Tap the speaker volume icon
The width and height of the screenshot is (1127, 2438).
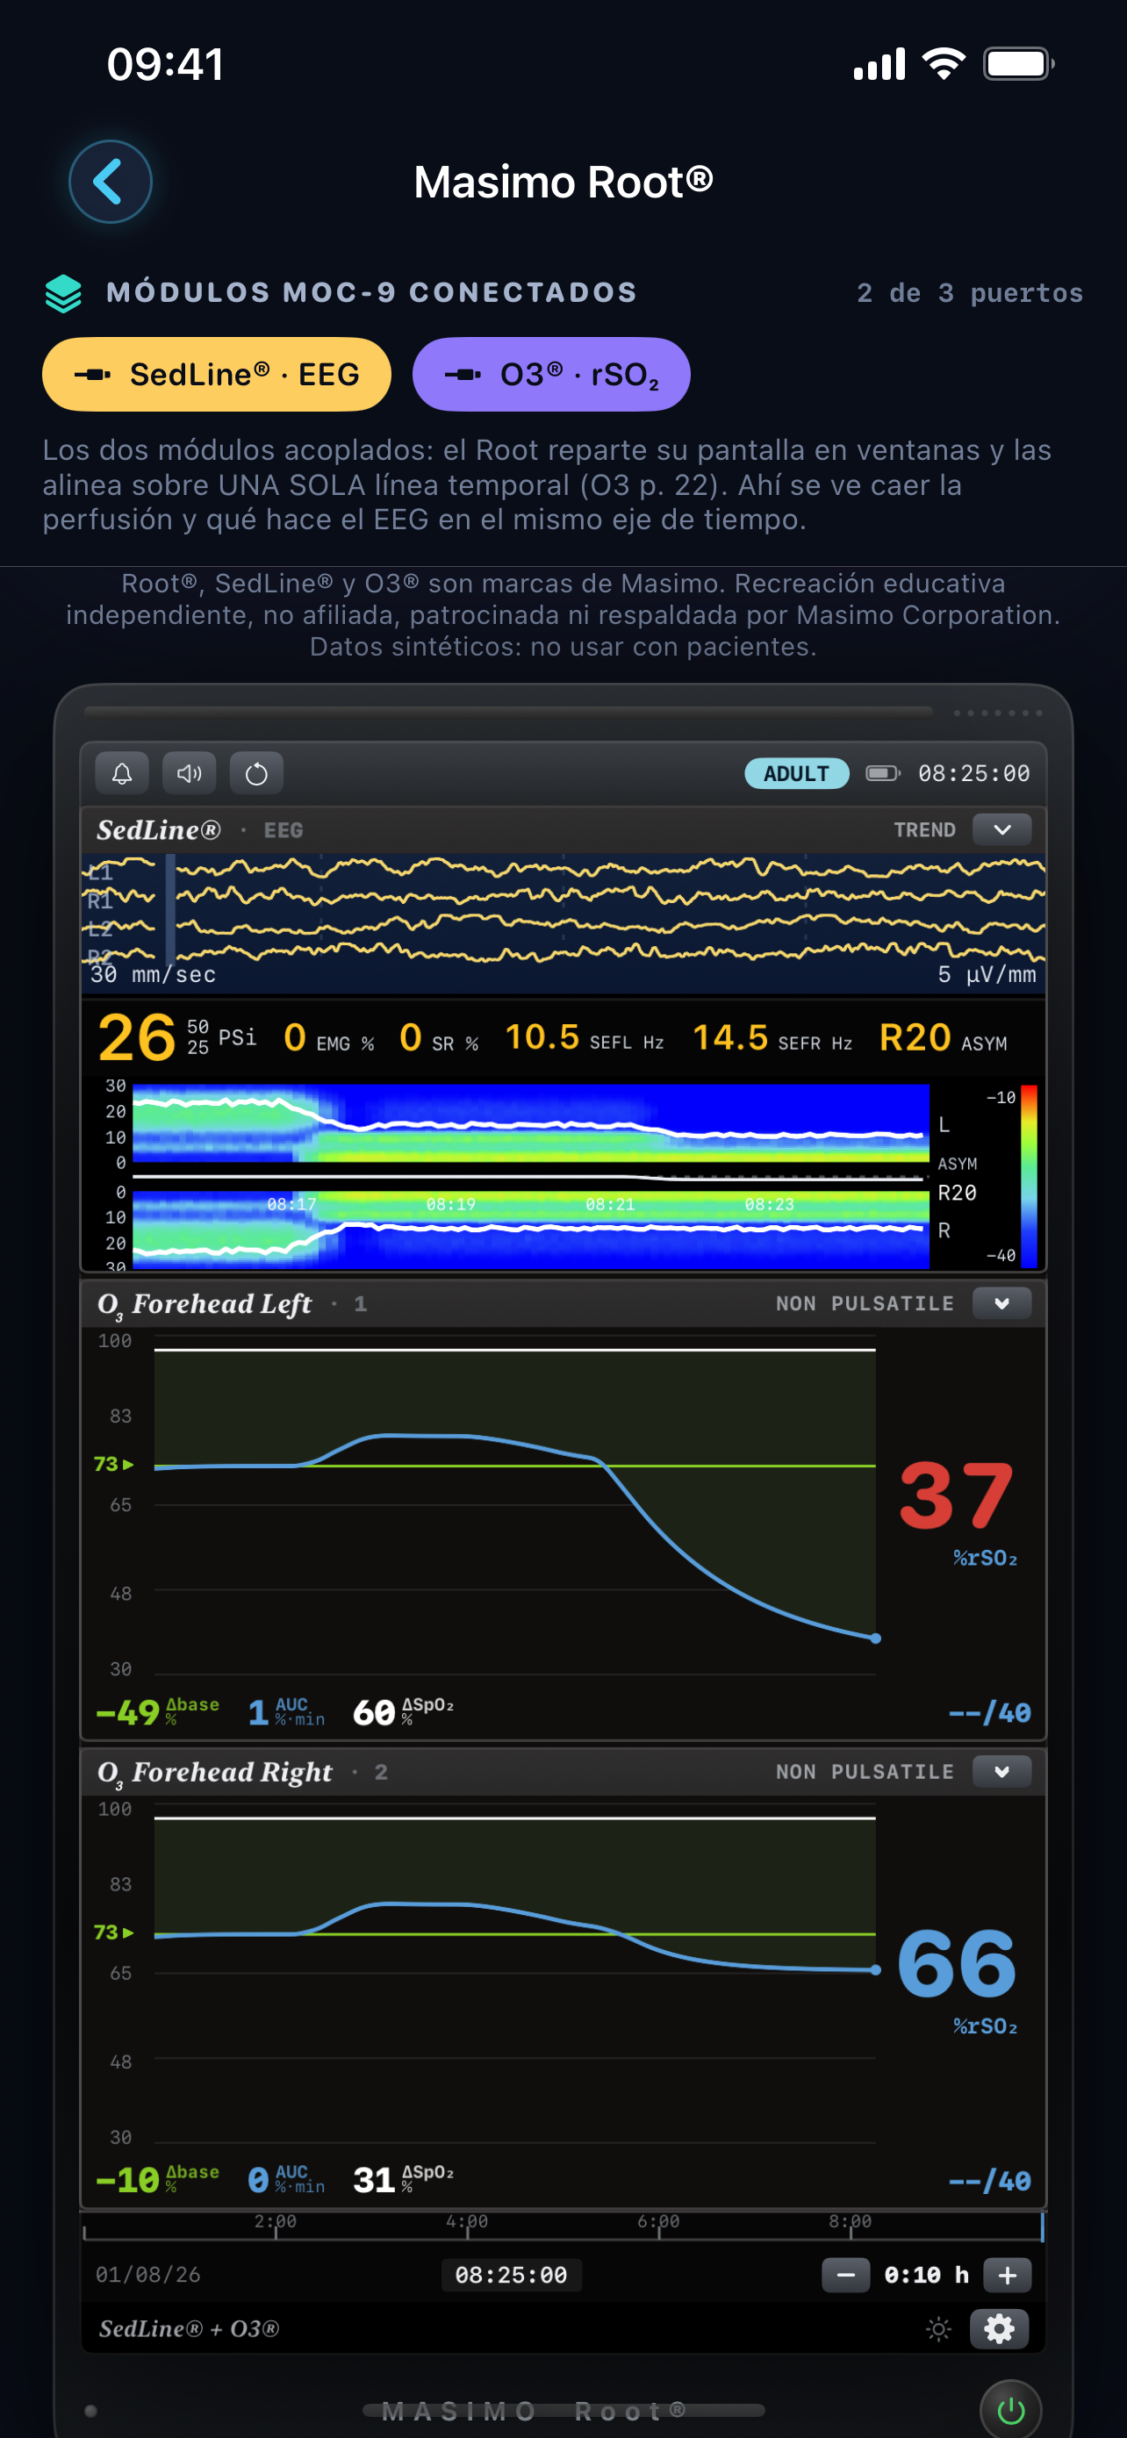(x=190, y=774)
